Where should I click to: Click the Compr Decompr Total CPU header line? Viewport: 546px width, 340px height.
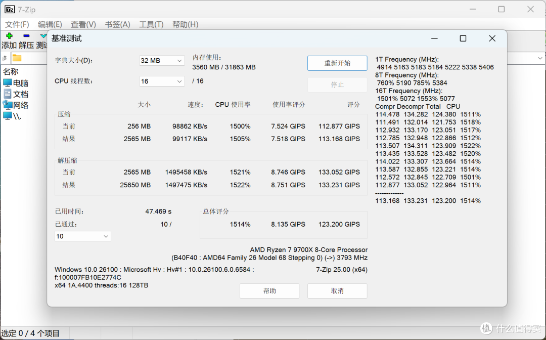coord(418,107)
